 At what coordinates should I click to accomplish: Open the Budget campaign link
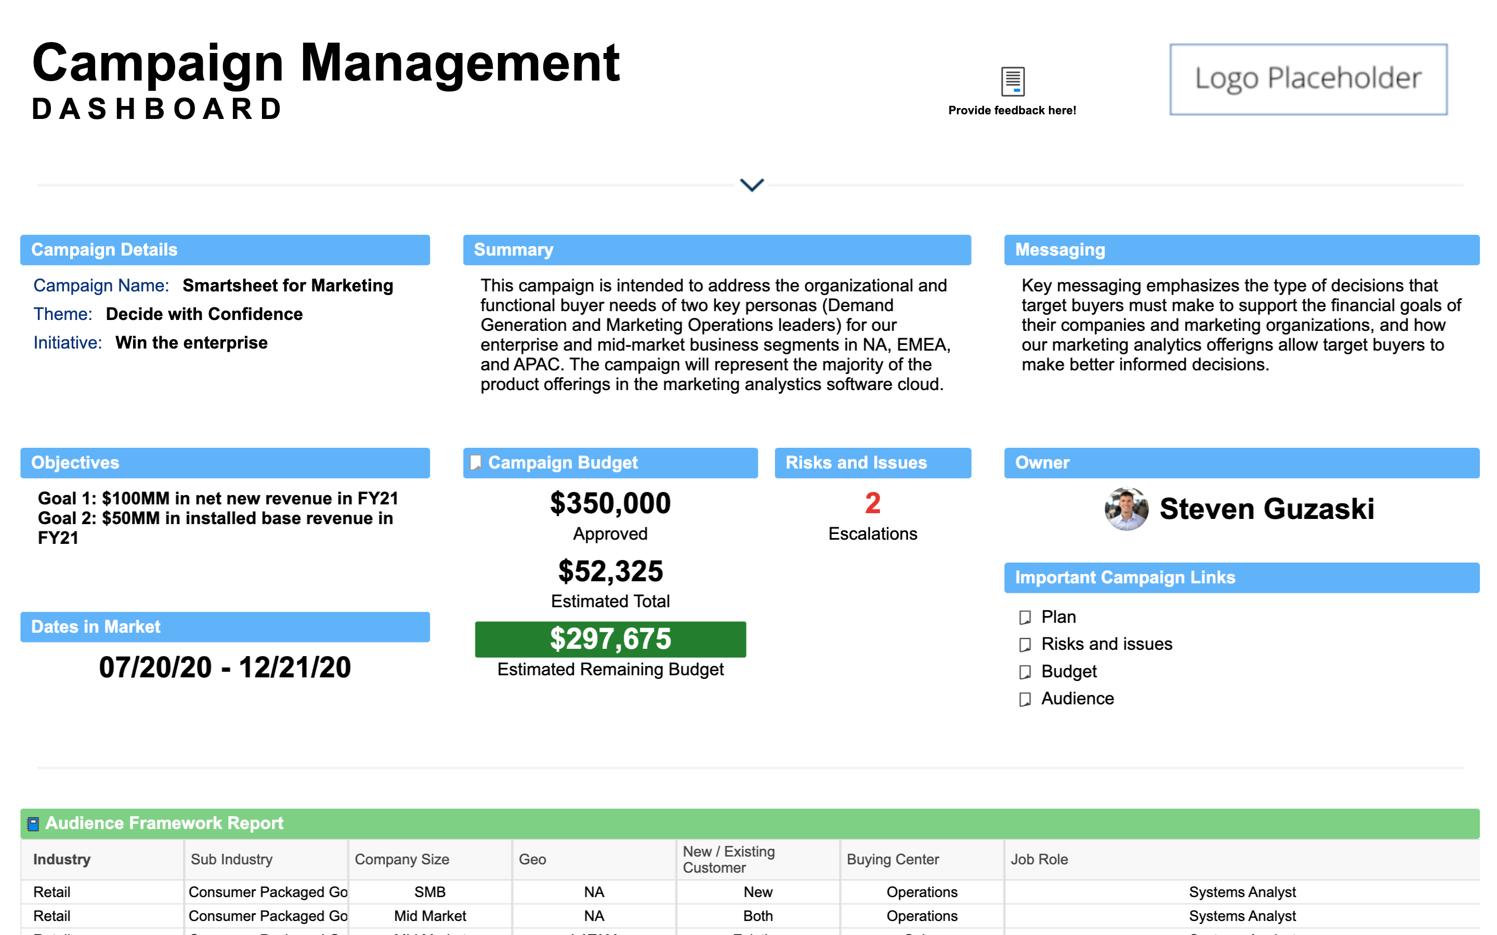point(1069,671)
